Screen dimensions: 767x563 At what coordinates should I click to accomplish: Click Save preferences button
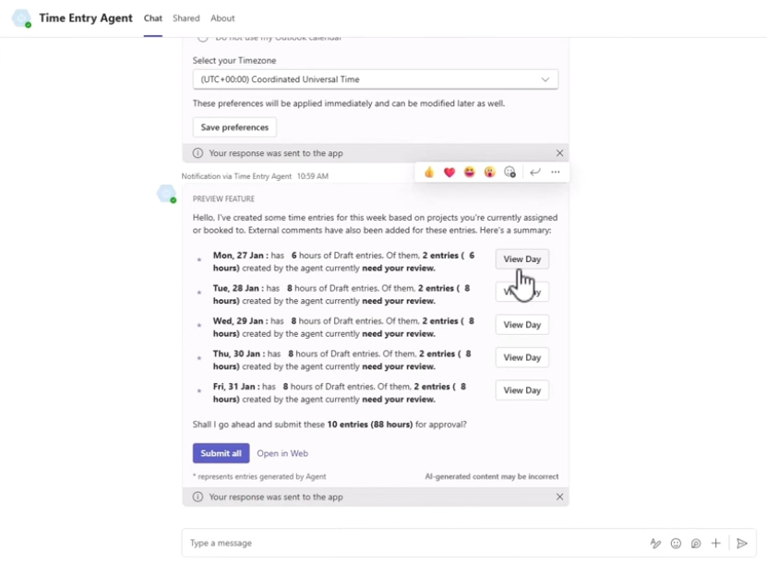[x=234, y=127]
